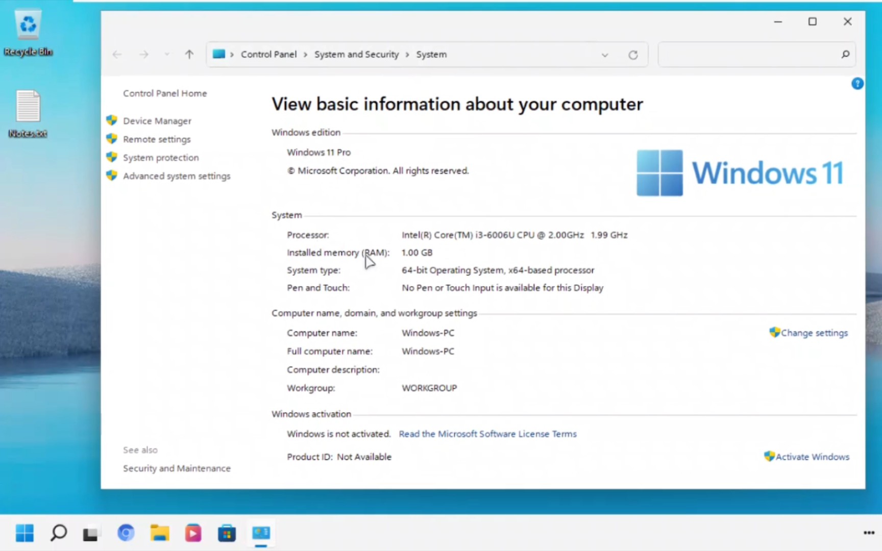Click the shield icon beside System protection

pyautogui.click(x=112, y=157)
